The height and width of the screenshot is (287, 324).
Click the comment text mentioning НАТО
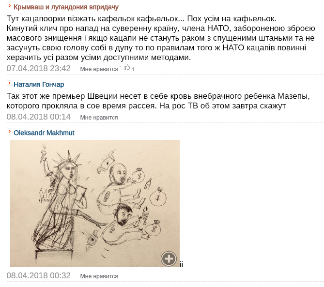click(x=161, y=38)
